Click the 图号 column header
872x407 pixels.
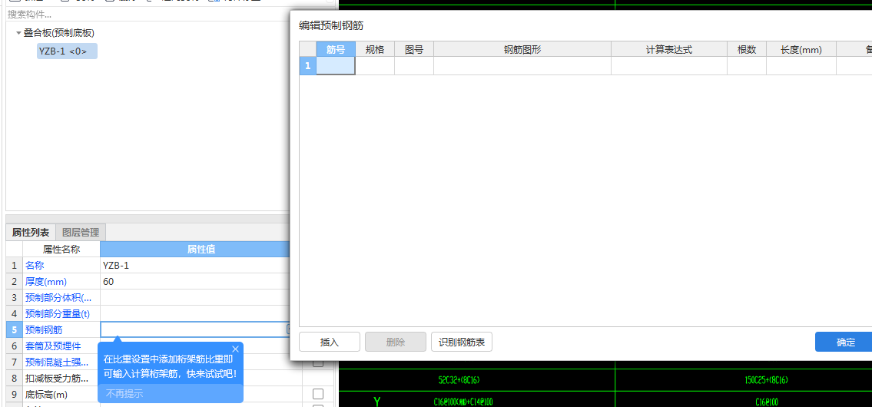pos(414,49)
